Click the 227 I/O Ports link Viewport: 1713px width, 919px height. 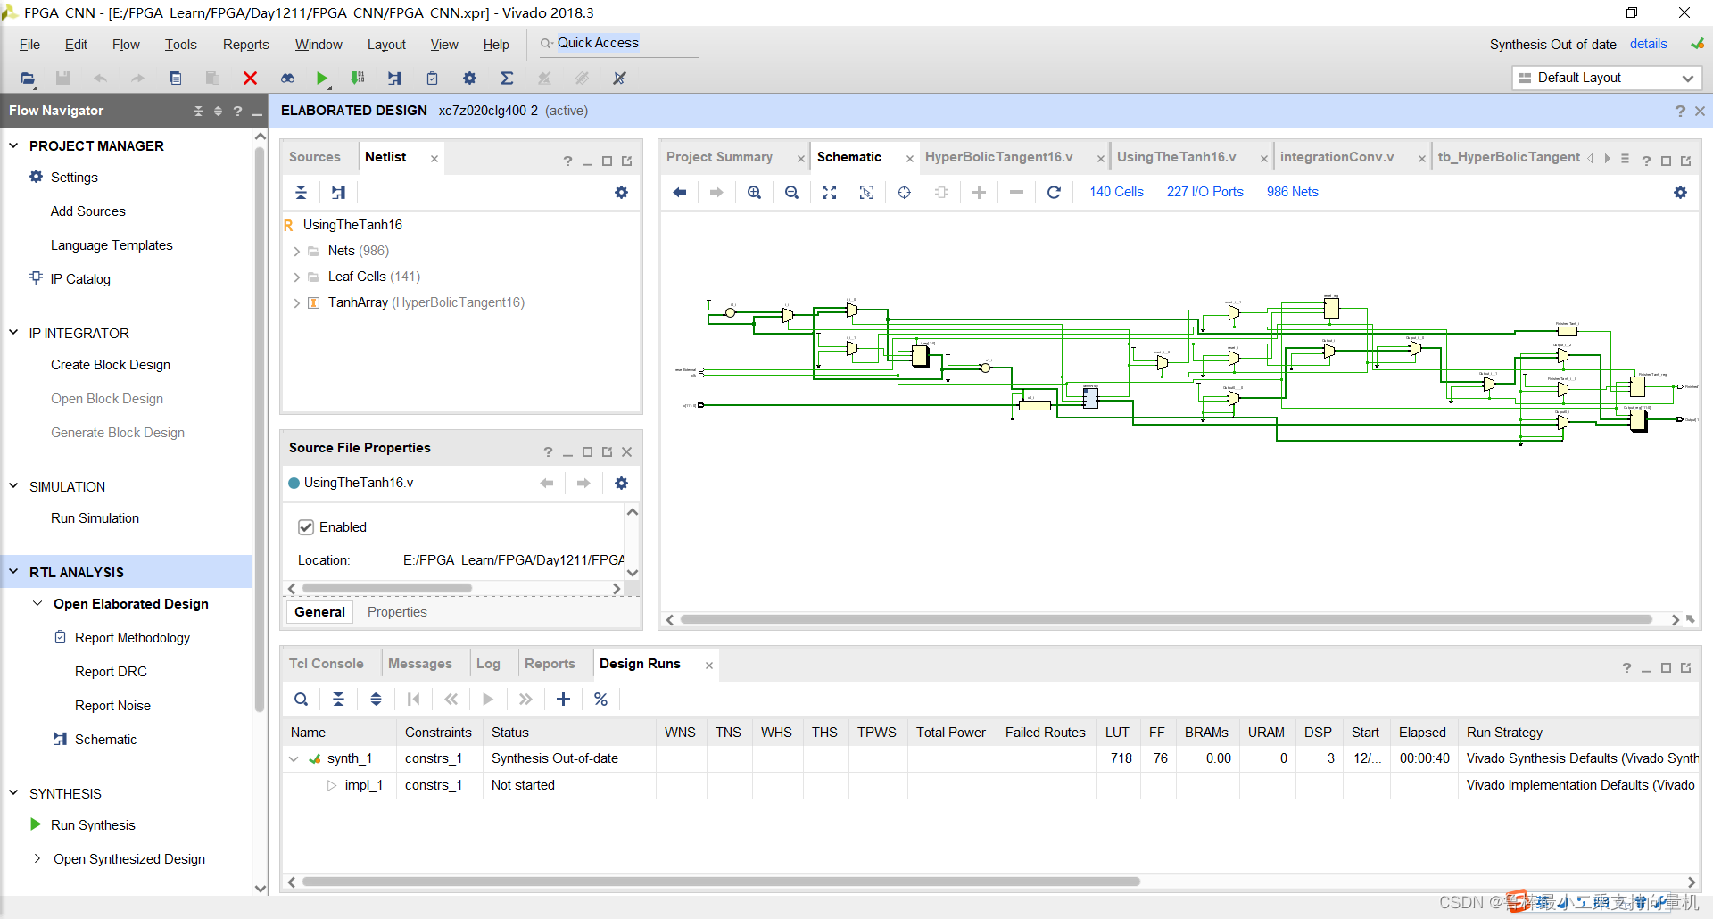(x=1204, y=192)
